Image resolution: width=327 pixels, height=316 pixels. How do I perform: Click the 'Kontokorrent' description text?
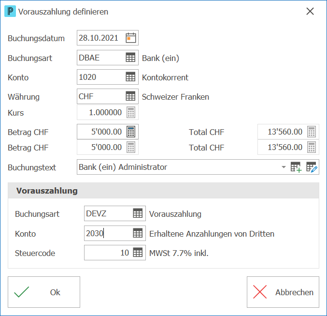tap(165, 77)
